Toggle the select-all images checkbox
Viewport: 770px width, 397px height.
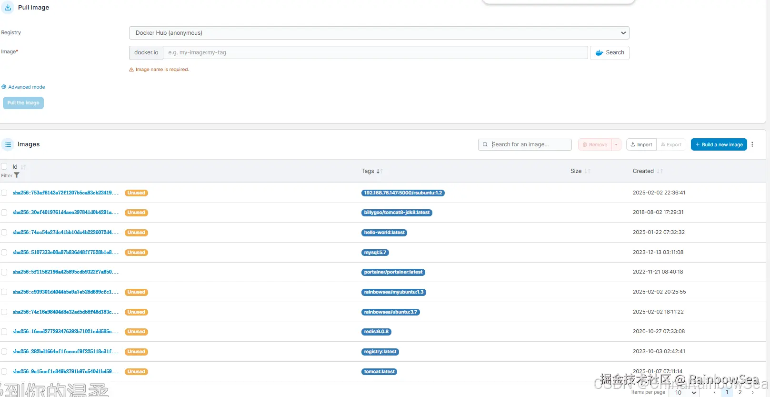click(4, 166)
